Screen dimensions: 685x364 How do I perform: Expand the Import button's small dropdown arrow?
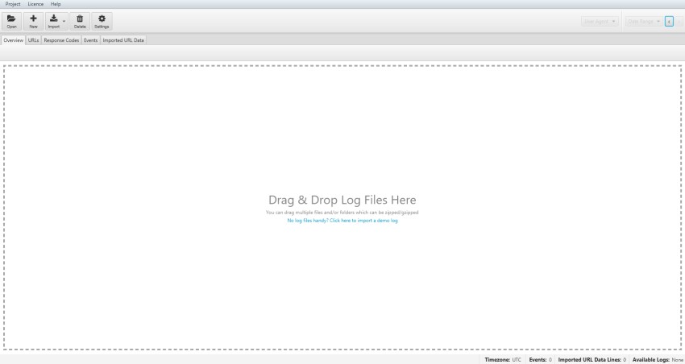(64, 22)
